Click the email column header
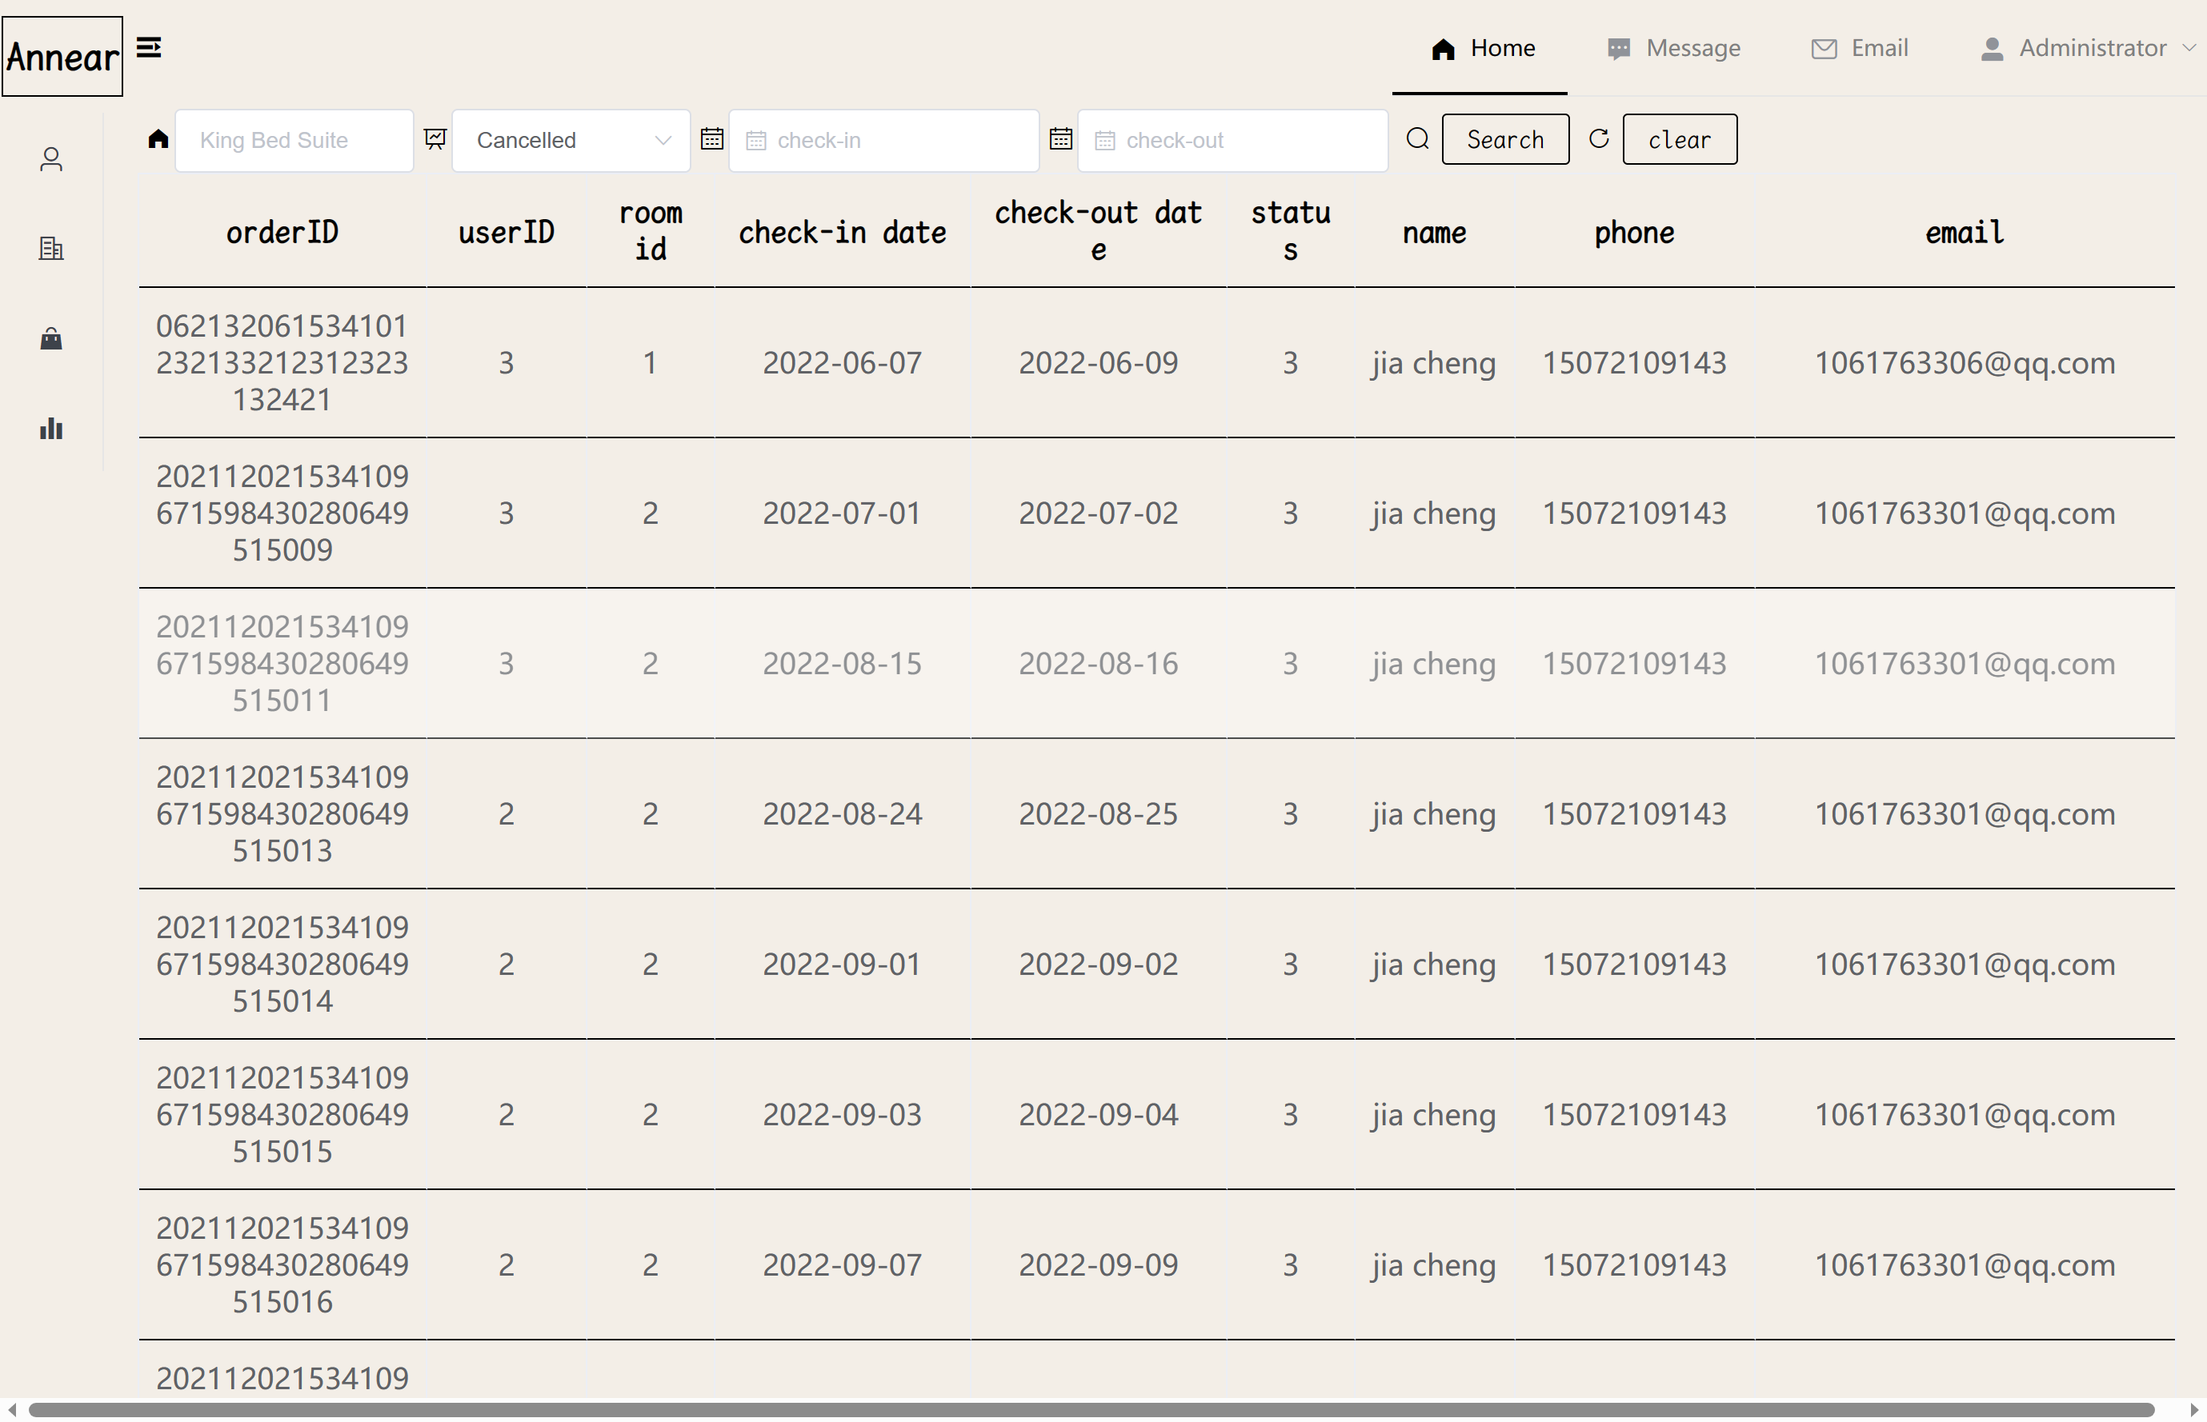The height and width of the screenshot is (1422, 2207). tap(1964, 232)
